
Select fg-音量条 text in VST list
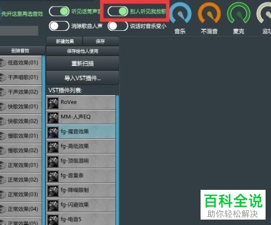click(x=72, y=175)
